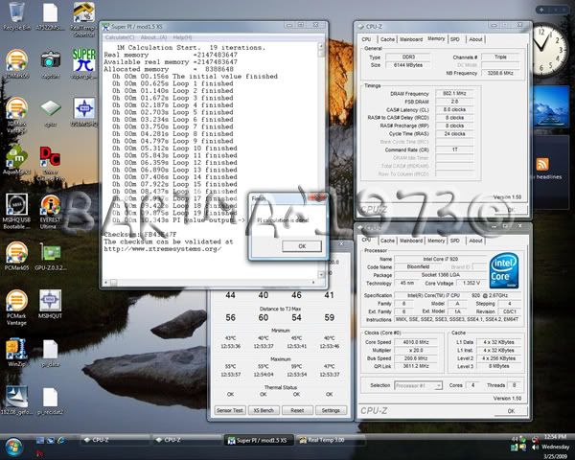Launch the EVEREST Ultimate desktop icon

click(x=50, y=206)
